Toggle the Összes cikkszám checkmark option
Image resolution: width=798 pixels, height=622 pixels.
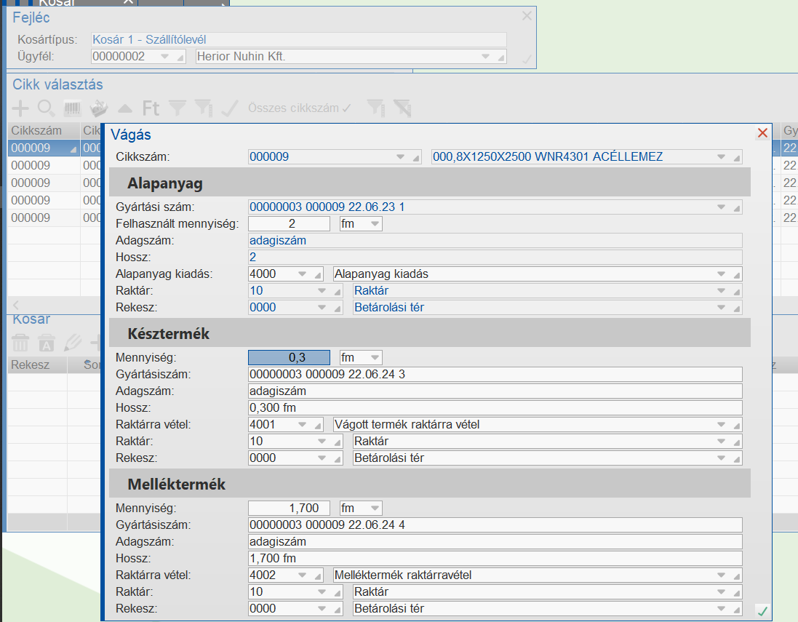pos(300,108)
